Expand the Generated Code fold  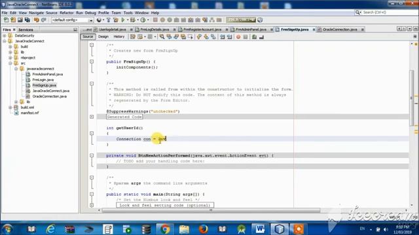click(x=92, y=117)
